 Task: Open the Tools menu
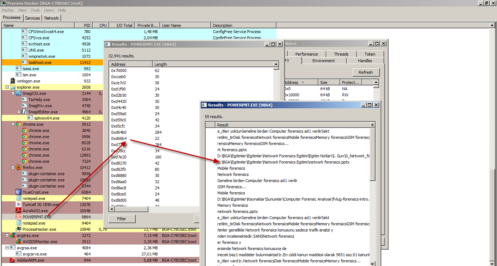tap(35, 10)
